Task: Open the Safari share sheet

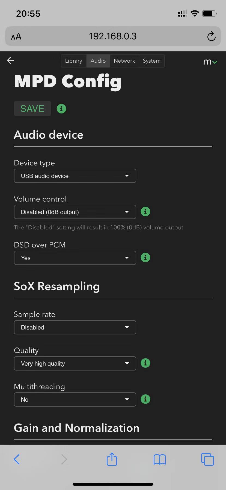Action: click(112, 459)
